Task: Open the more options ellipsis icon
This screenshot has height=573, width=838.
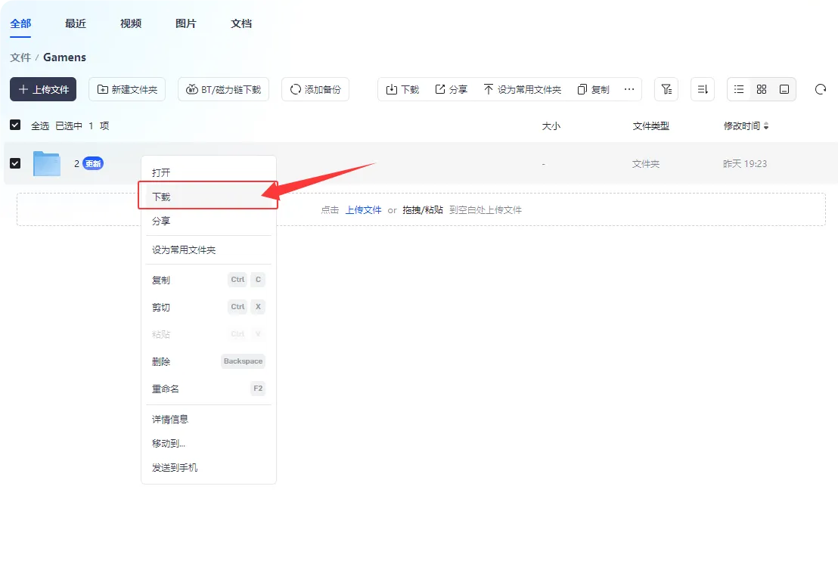Action: pyautogui.click(x=629, y=89)
